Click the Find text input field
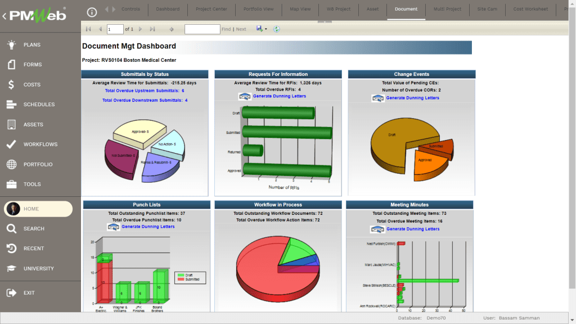 [x=202, y=29]
